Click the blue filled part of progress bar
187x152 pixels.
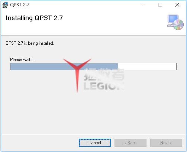64,67
